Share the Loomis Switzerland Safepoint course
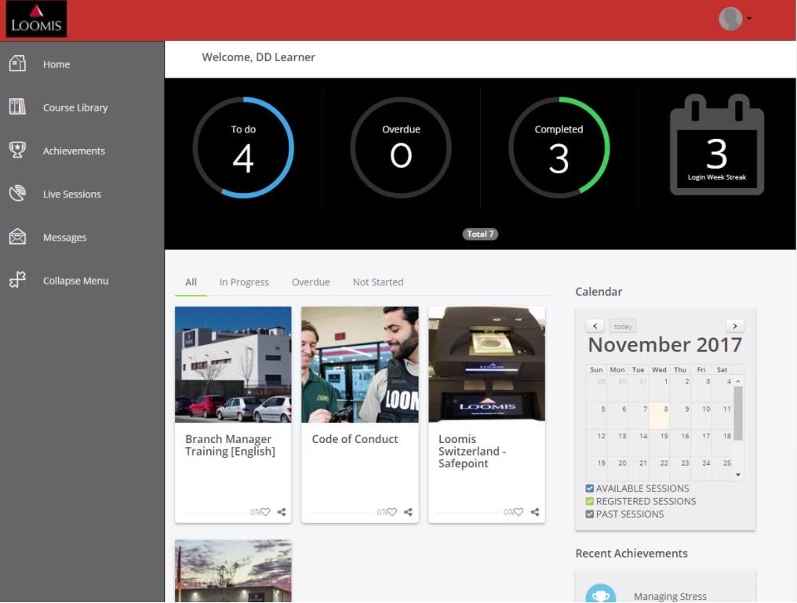Image resolution: width=797 pixels, height=603 pixels. click(535, 512)
